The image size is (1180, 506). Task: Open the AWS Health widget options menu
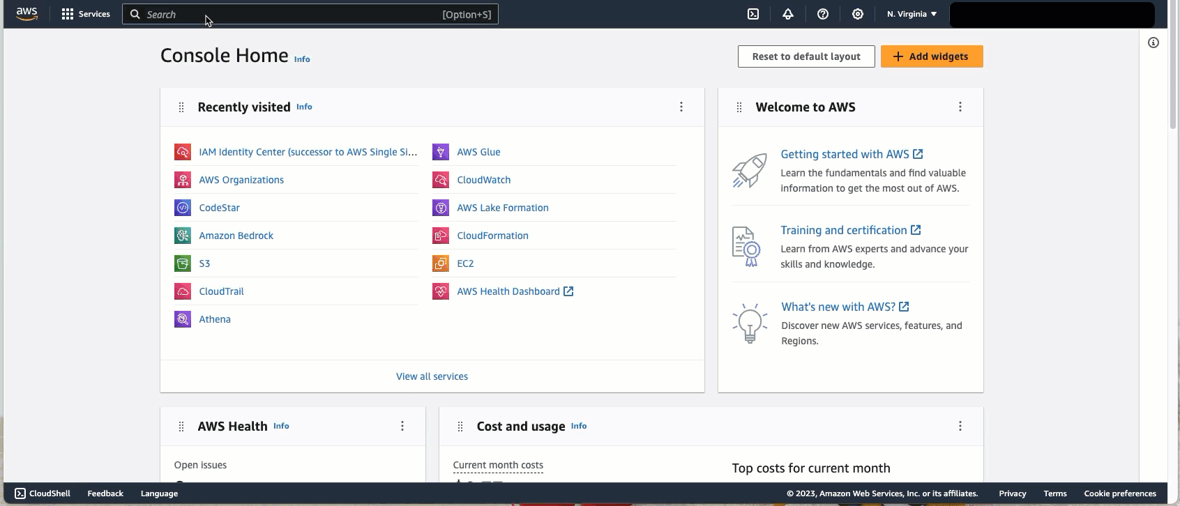pyautogui.click(x=402, y=426)
